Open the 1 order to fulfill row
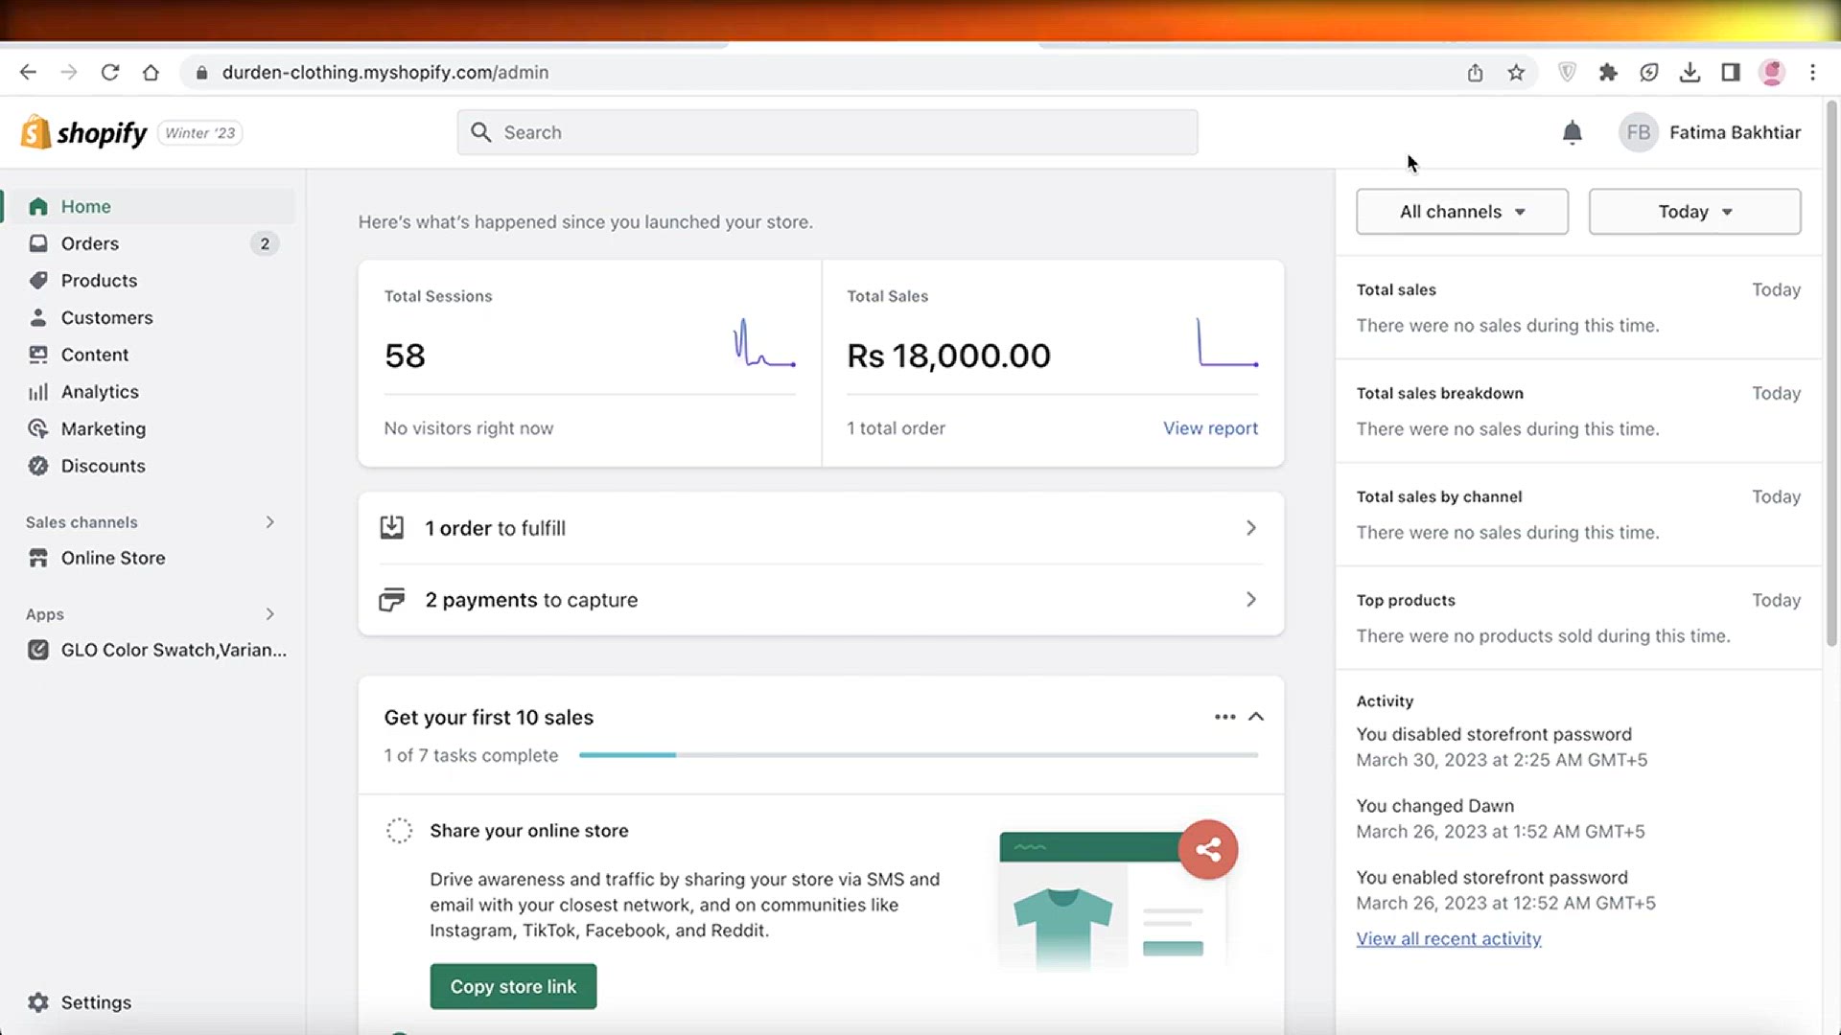Image resolution: width=1841 pixels, height=1035 pixels. click(x=821, y=528)
